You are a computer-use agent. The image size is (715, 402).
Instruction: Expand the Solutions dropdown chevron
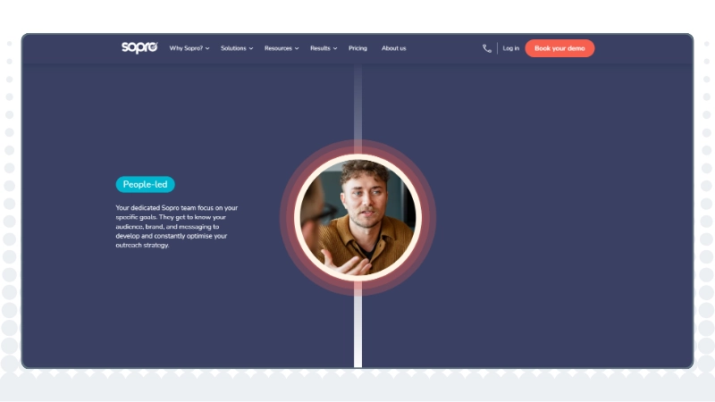point(251,48)
